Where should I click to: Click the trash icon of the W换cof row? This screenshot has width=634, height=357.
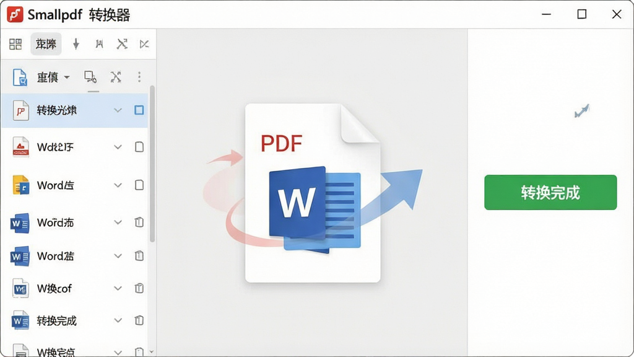point(139,288)
